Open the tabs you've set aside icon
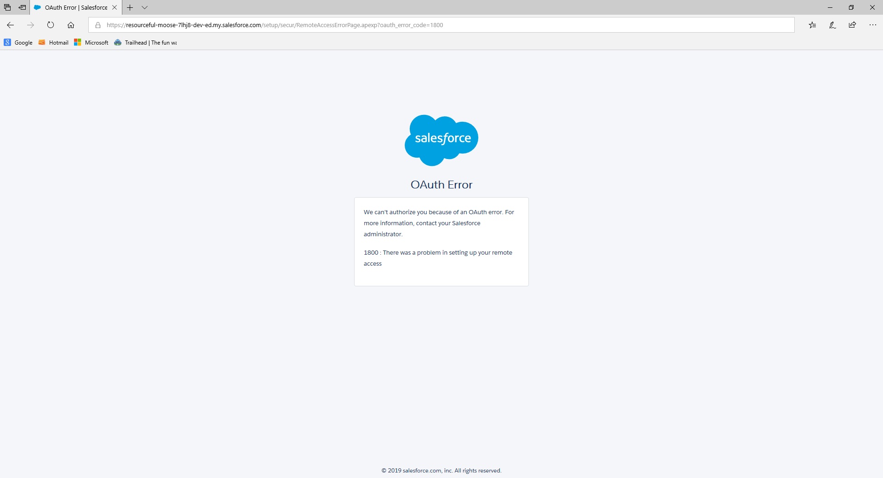The height and width of the screenshot is (478, 883). pyautogui.click(x=7, y=7)
